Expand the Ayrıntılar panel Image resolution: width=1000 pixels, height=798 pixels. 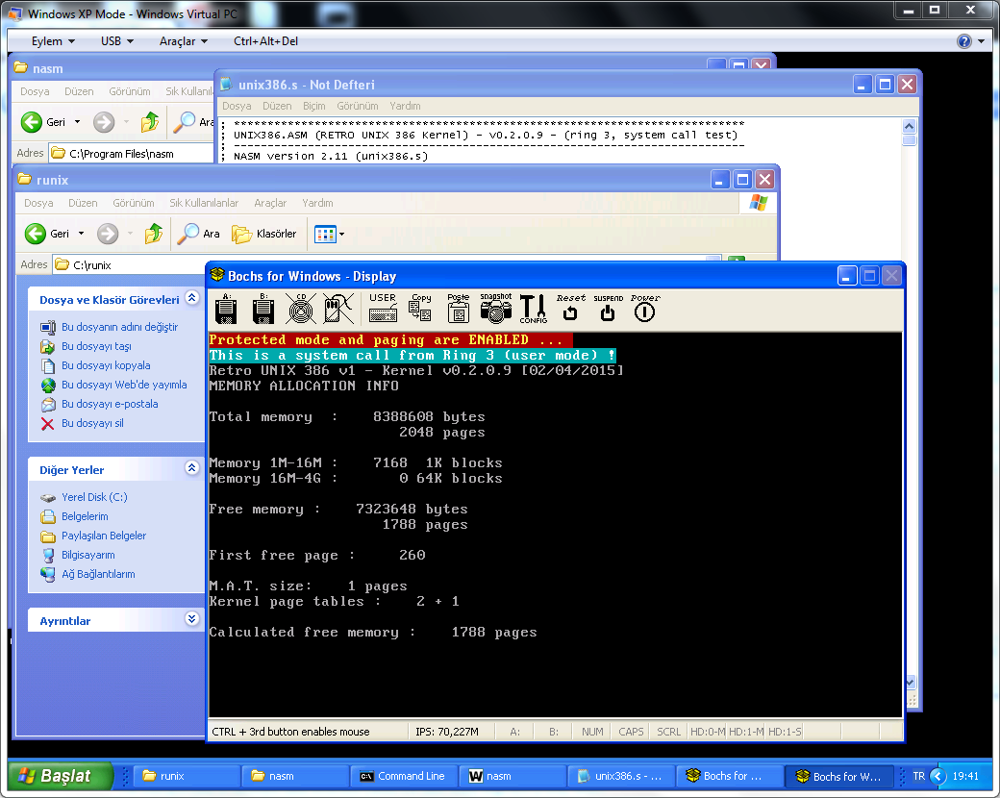[x=192, y=619]
